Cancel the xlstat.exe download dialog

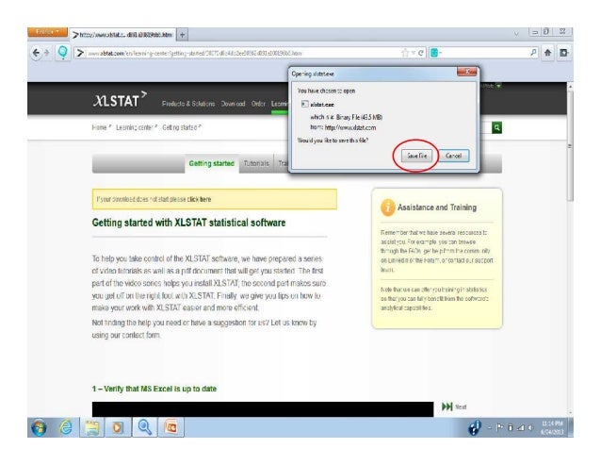453,156
